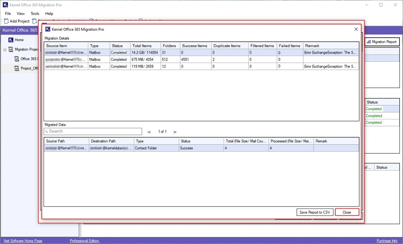Image resolution: width=403 pixels, height=244 pixels.
Task: Click the Home icon in sidebar
Action: (x=11, y=40)
